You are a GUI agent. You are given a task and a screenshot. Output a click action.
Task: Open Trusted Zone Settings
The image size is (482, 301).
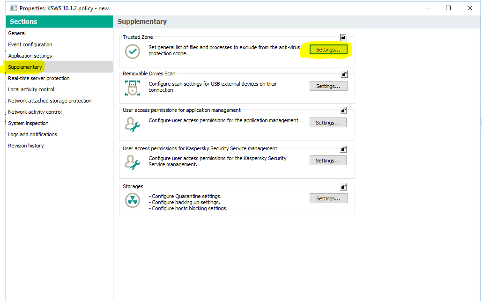point(328,50)
